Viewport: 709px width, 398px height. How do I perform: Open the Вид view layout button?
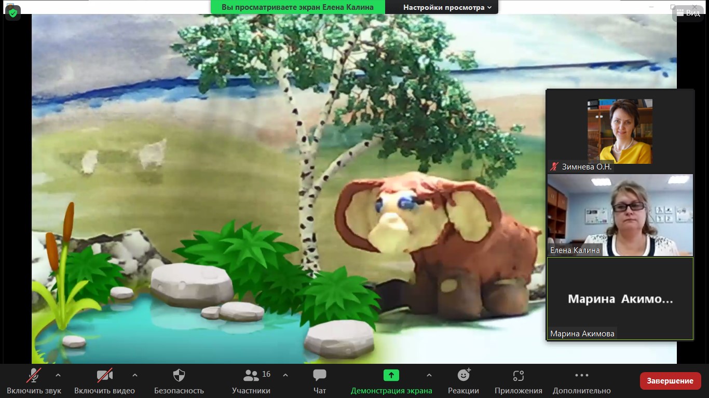688,13
